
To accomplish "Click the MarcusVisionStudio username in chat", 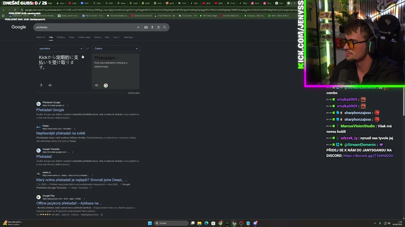I will click(358, 126).
